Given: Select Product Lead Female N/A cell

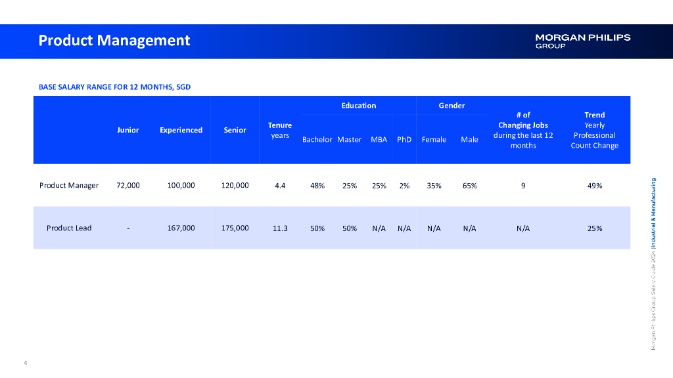Looking at the screenshot, I should pos(434,228).
